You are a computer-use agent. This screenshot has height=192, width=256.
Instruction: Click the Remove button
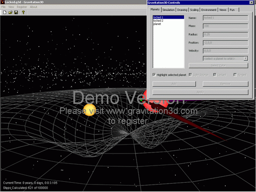(225, 84)
